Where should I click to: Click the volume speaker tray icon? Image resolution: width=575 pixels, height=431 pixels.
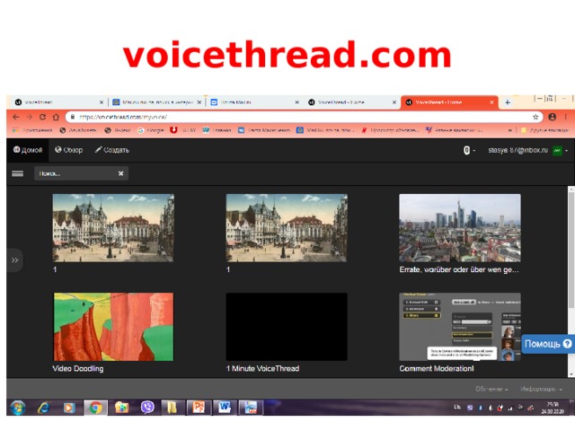pos(491,408)
